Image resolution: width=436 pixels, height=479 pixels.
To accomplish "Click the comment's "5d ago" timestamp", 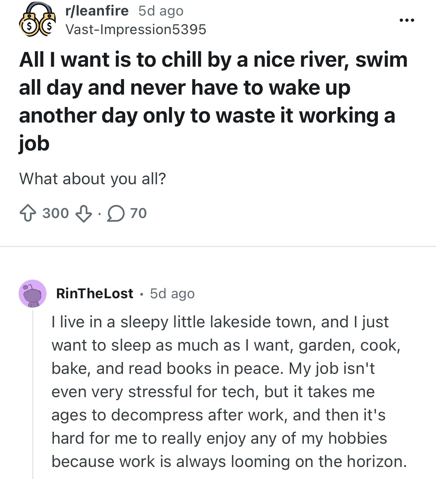I will tap(172, 294).
